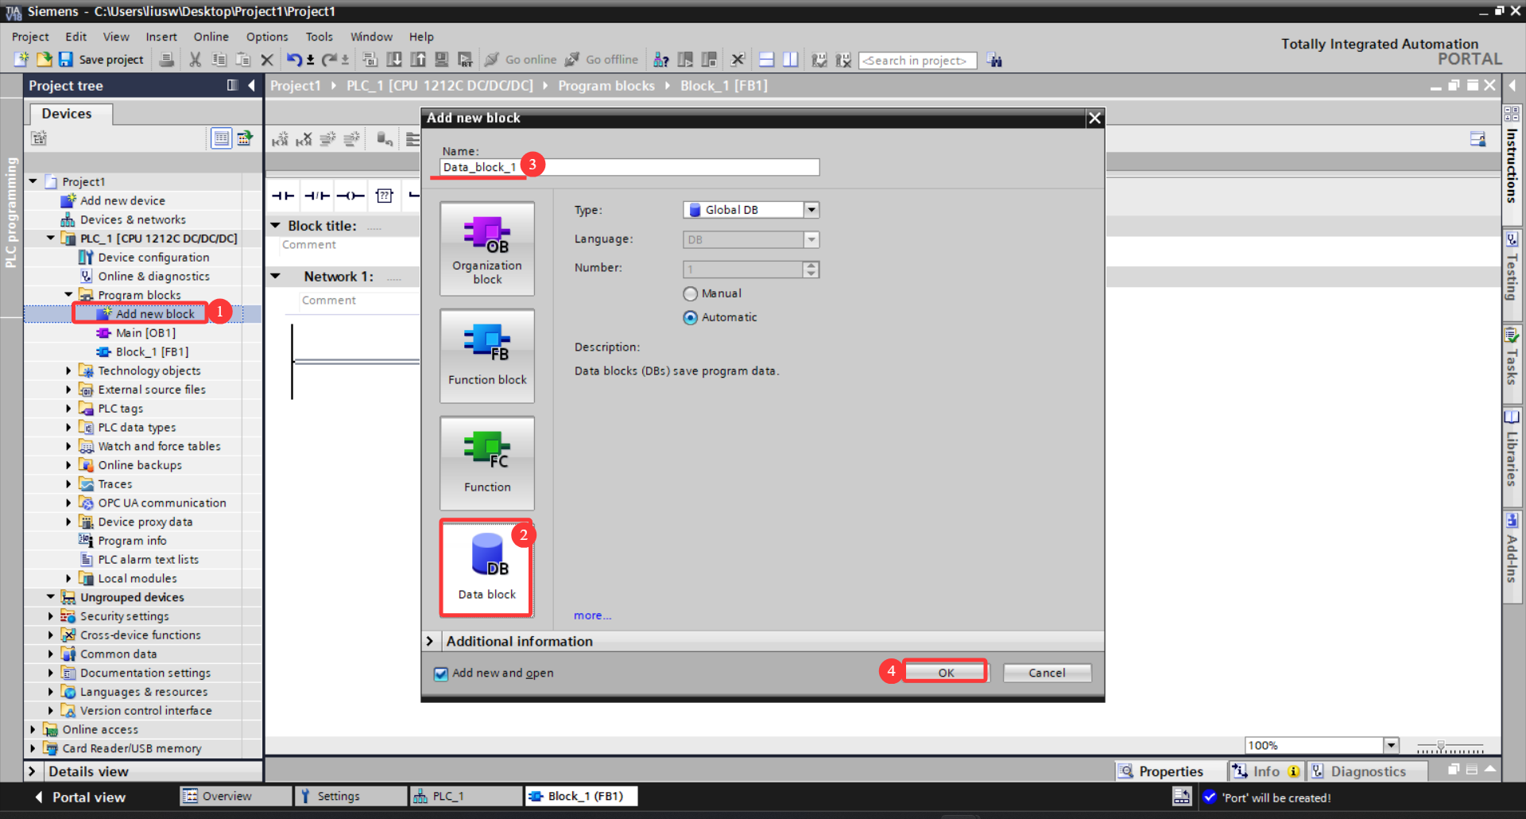The height and width of the screenshot is (819, 1526).
Task: Click the block Name input field
Action: [629, 167]
